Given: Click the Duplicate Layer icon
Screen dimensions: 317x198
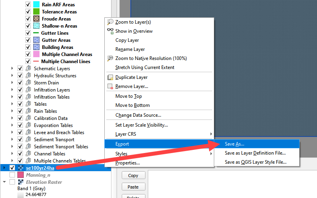Looking at the screenshot, I should point(110,78).
